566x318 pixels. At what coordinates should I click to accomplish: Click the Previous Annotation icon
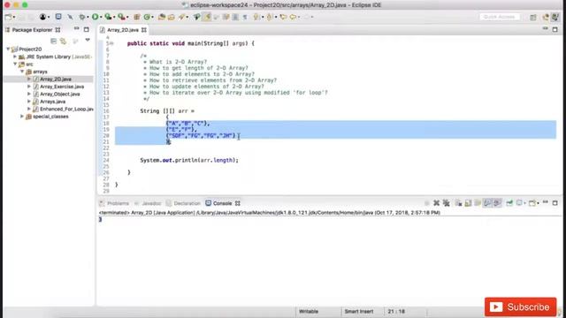click(x=269, y=17)
